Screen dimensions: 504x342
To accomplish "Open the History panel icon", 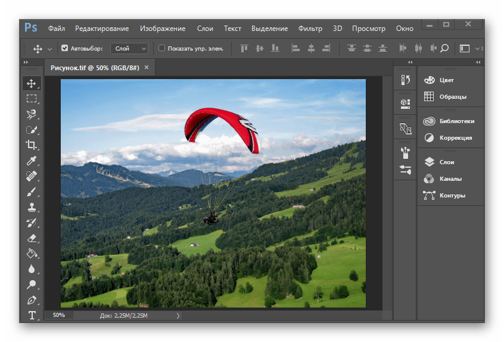I will (x=405, y=80).
